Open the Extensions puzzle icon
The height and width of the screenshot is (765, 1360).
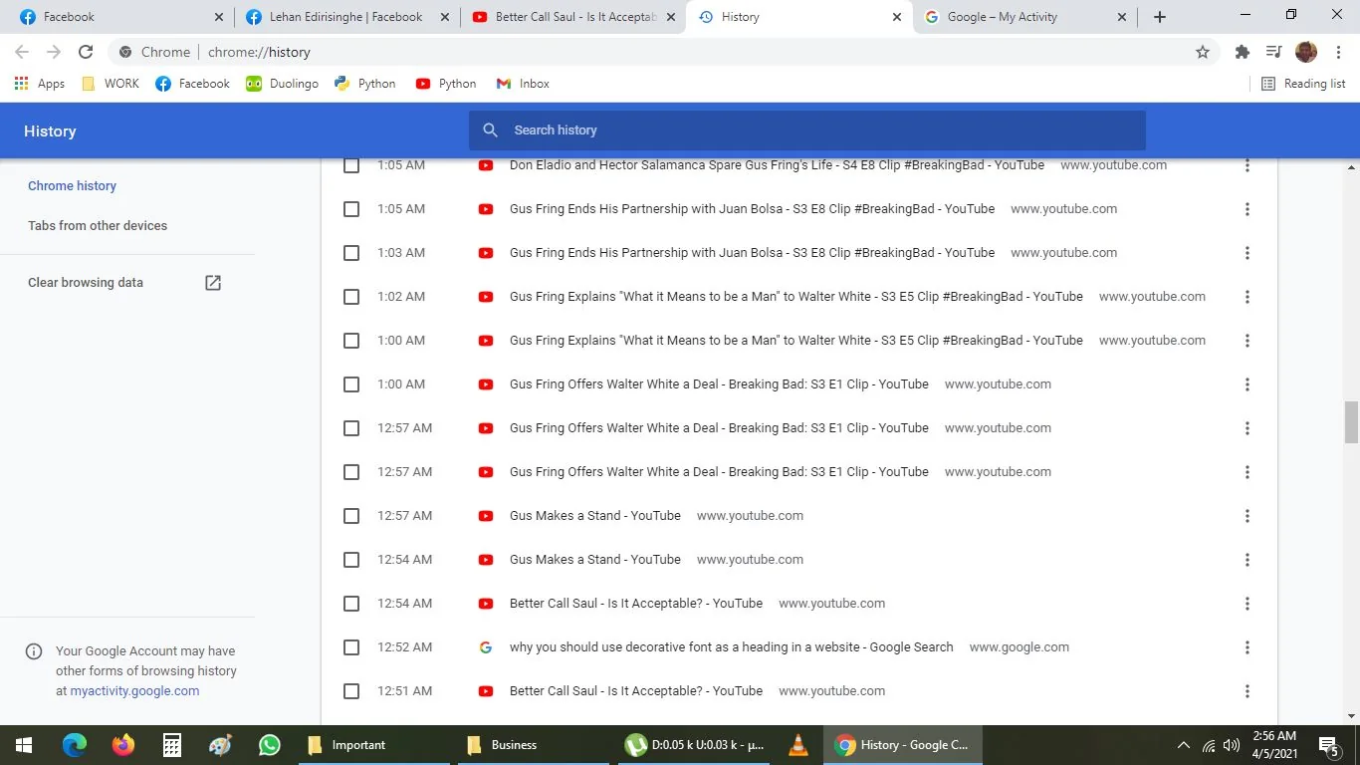click(1243, 52)
